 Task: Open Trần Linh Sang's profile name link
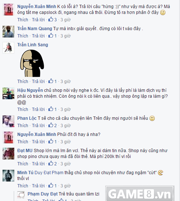(33, 45)
